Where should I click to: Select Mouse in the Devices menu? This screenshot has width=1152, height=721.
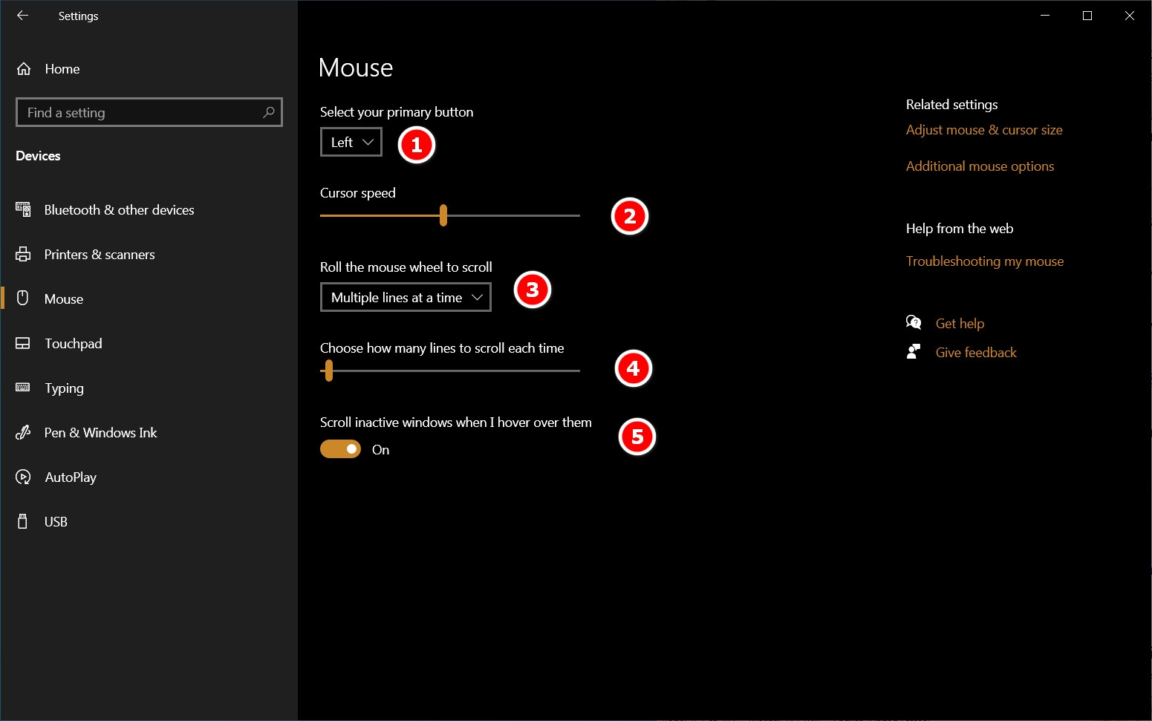[x=64, y=299]
